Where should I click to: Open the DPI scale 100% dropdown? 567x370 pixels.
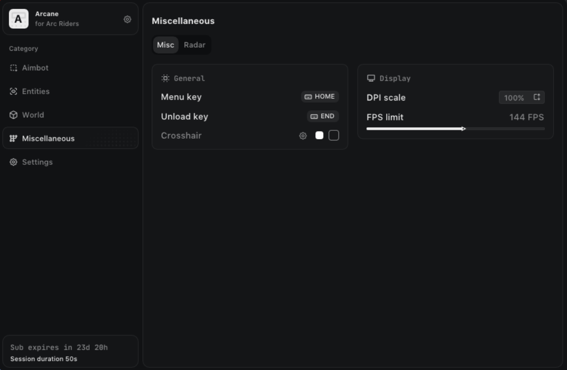click(x=521, y=97)
